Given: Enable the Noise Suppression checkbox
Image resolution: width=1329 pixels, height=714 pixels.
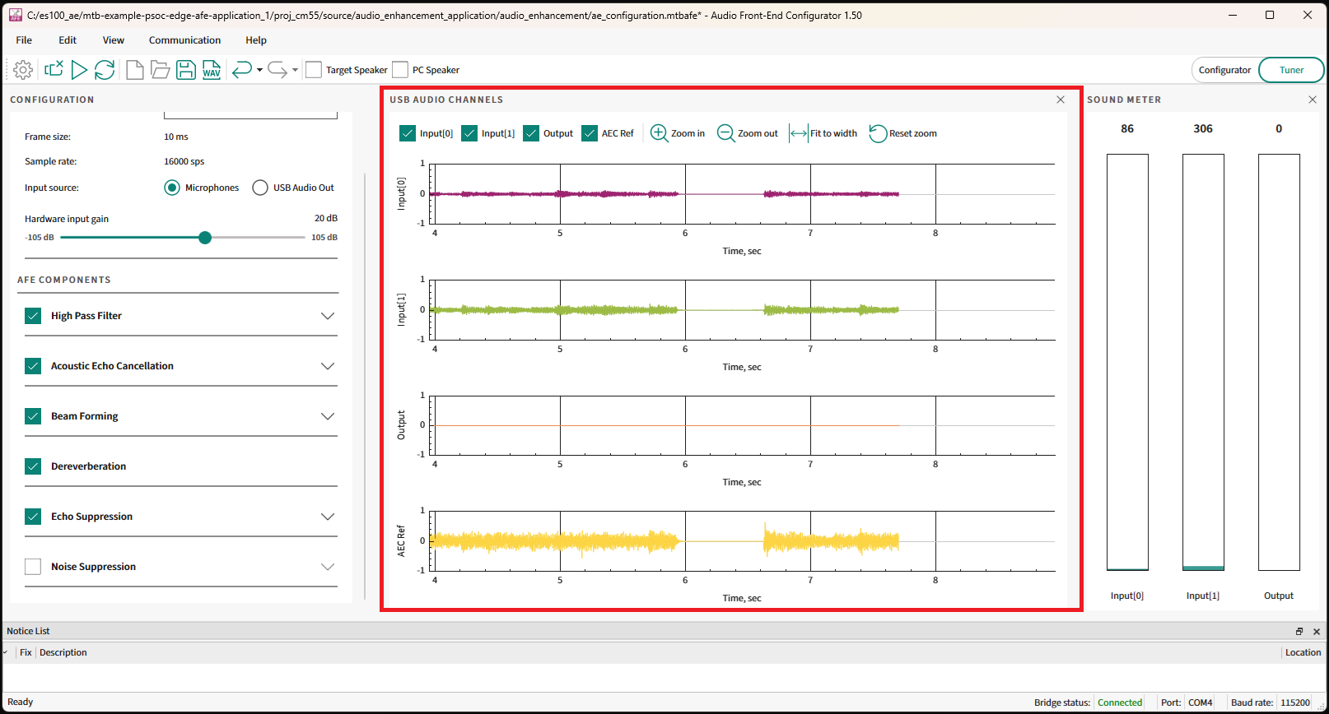Looking at the screenshot, I should tap(33, 567).
